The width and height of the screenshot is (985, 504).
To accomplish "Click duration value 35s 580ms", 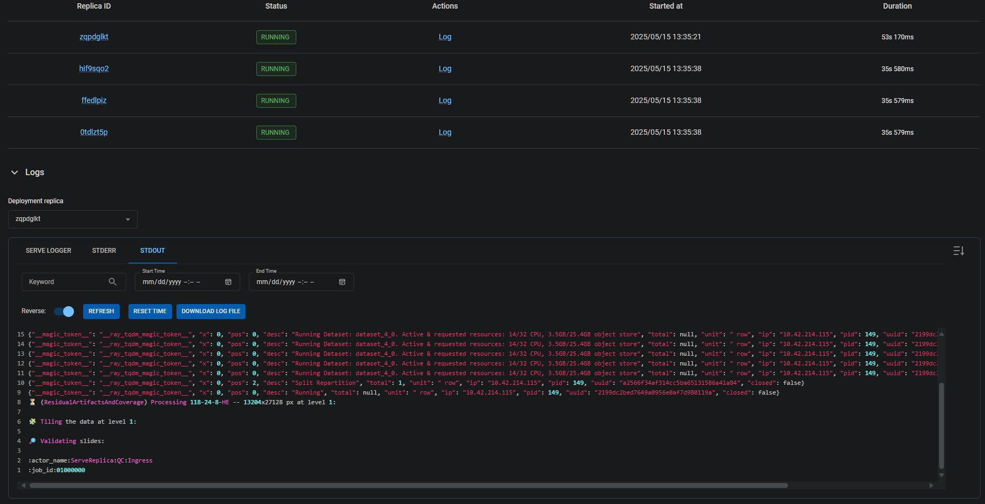I will click(x=897, y=69).
